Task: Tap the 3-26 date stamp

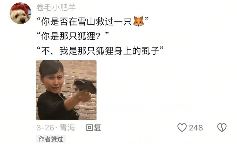Action: coord(45,128)
